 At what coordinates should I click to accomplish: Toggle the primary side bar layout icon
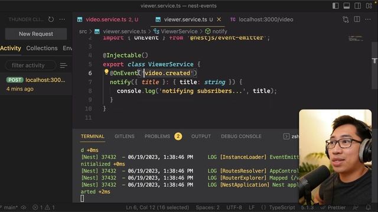pos(335,6)
